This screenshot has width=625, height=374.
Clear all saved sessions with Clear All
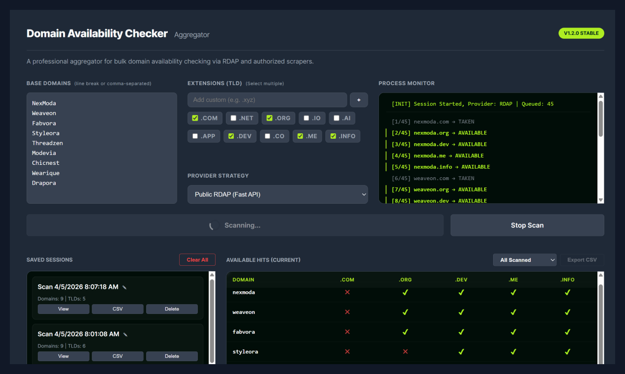tap(197, 259)
